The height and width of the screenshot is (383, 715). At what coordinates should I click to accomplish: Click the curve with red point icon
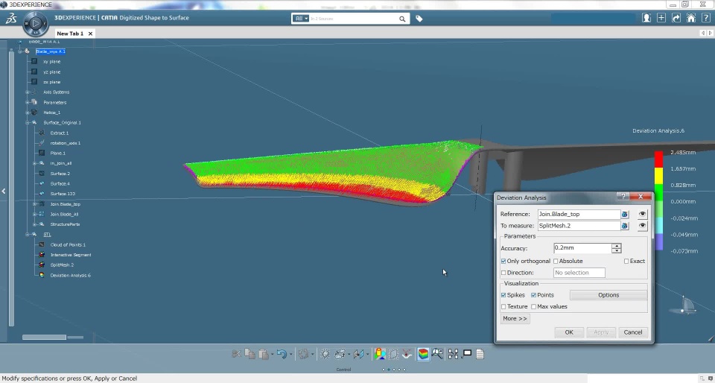[x=407, y=354]
